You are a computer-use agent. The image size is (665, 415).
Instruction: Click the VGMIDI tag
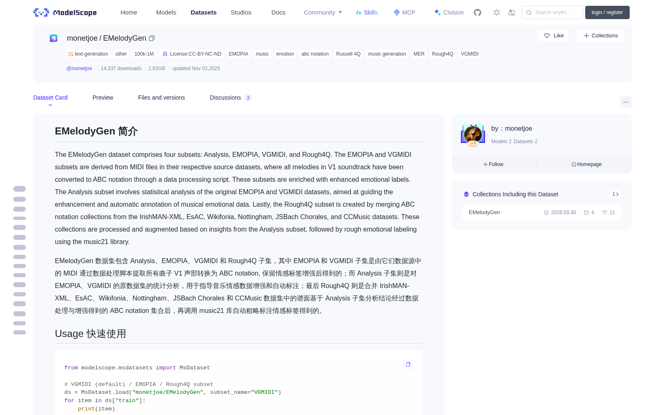pyautogui.click(x=470, y=54)
